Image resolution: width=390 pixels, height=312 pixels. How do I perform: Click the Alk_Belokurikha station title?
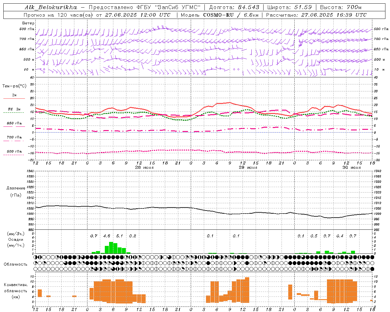[x=51, y=7]
